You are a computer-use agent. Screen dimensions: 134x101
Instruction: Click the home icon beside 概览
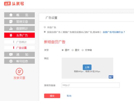(x=11, y=15)
